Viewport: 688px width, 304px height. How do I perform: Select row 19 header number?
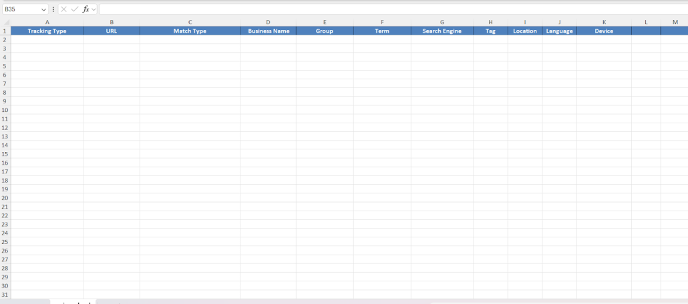(x=5, y=189)
